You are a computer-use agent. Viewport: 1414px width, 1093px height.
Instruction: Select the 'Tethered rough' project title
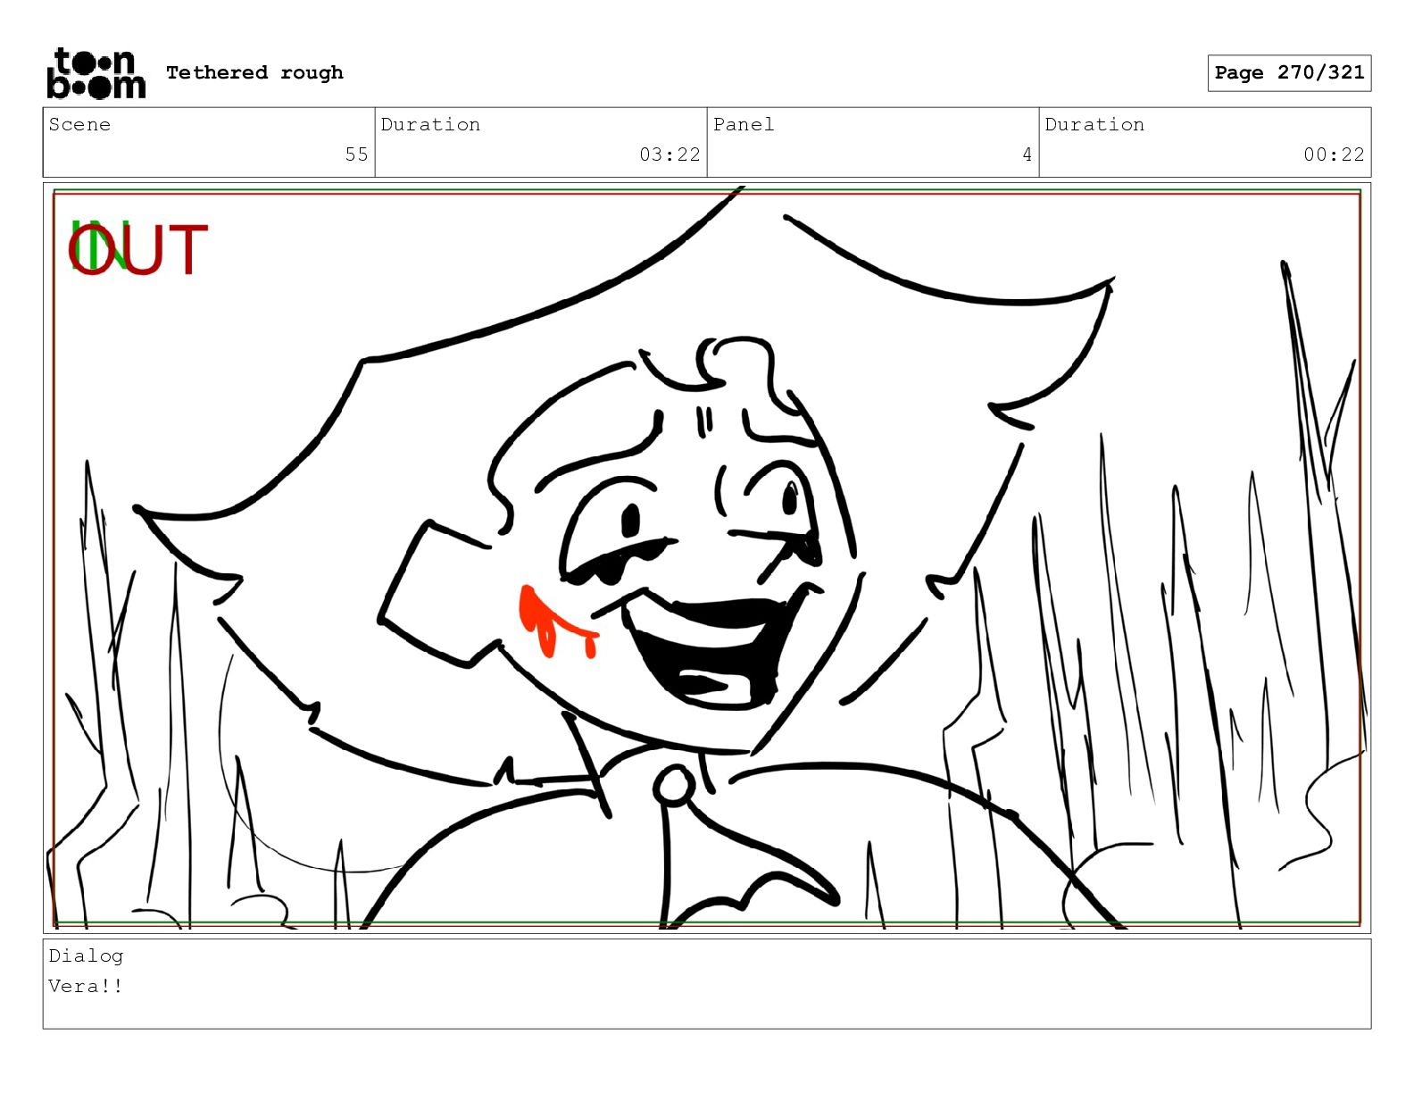point(254,72)
